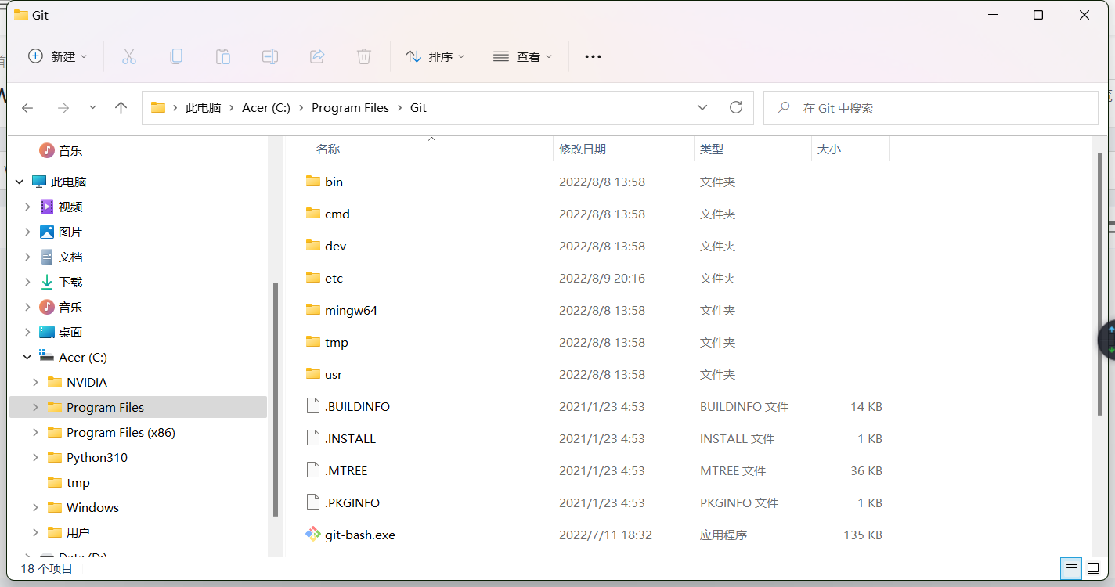Click the Share icon in toolbar

(x=317, y=56)
